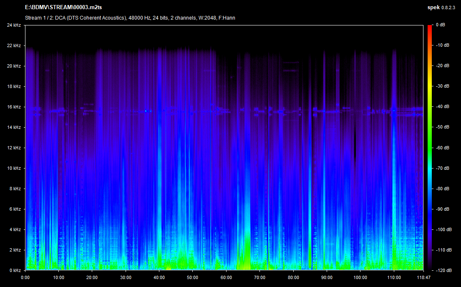Screen dimensions: 461x287
Task: Click the spek logo text
Action: tap(433, 8)
